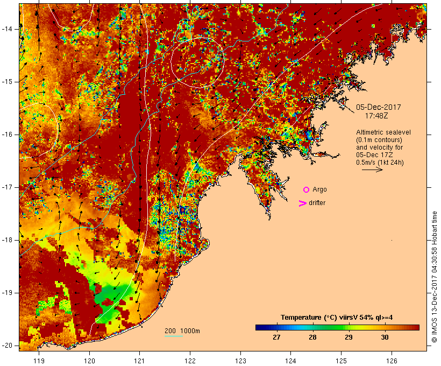Viewport: 441px width, 366px height.
Task: Click the temperature color bar
Action: [x=338, y=327]
